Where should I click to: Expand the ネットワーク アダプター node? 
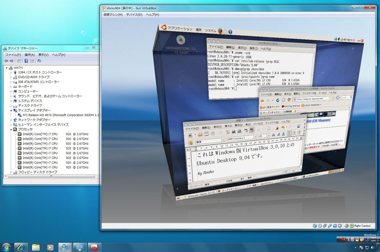(11, 120)
